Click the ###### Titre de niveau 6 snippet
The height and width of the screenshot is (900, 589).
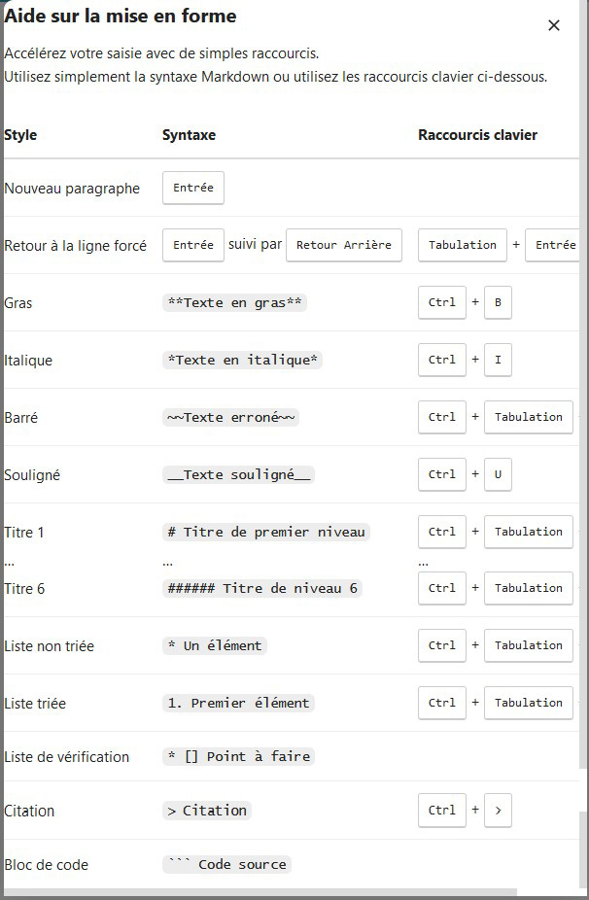[262, 589]
